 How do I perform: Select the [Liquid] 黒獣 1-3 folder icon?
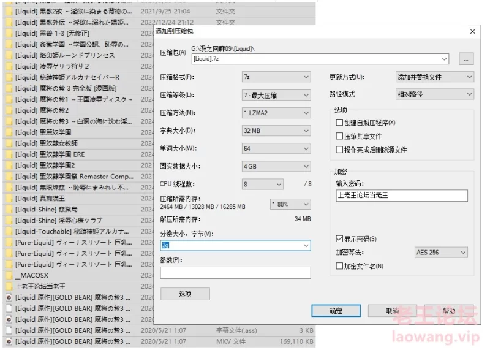pyautogui.click(x=9, y=33)
